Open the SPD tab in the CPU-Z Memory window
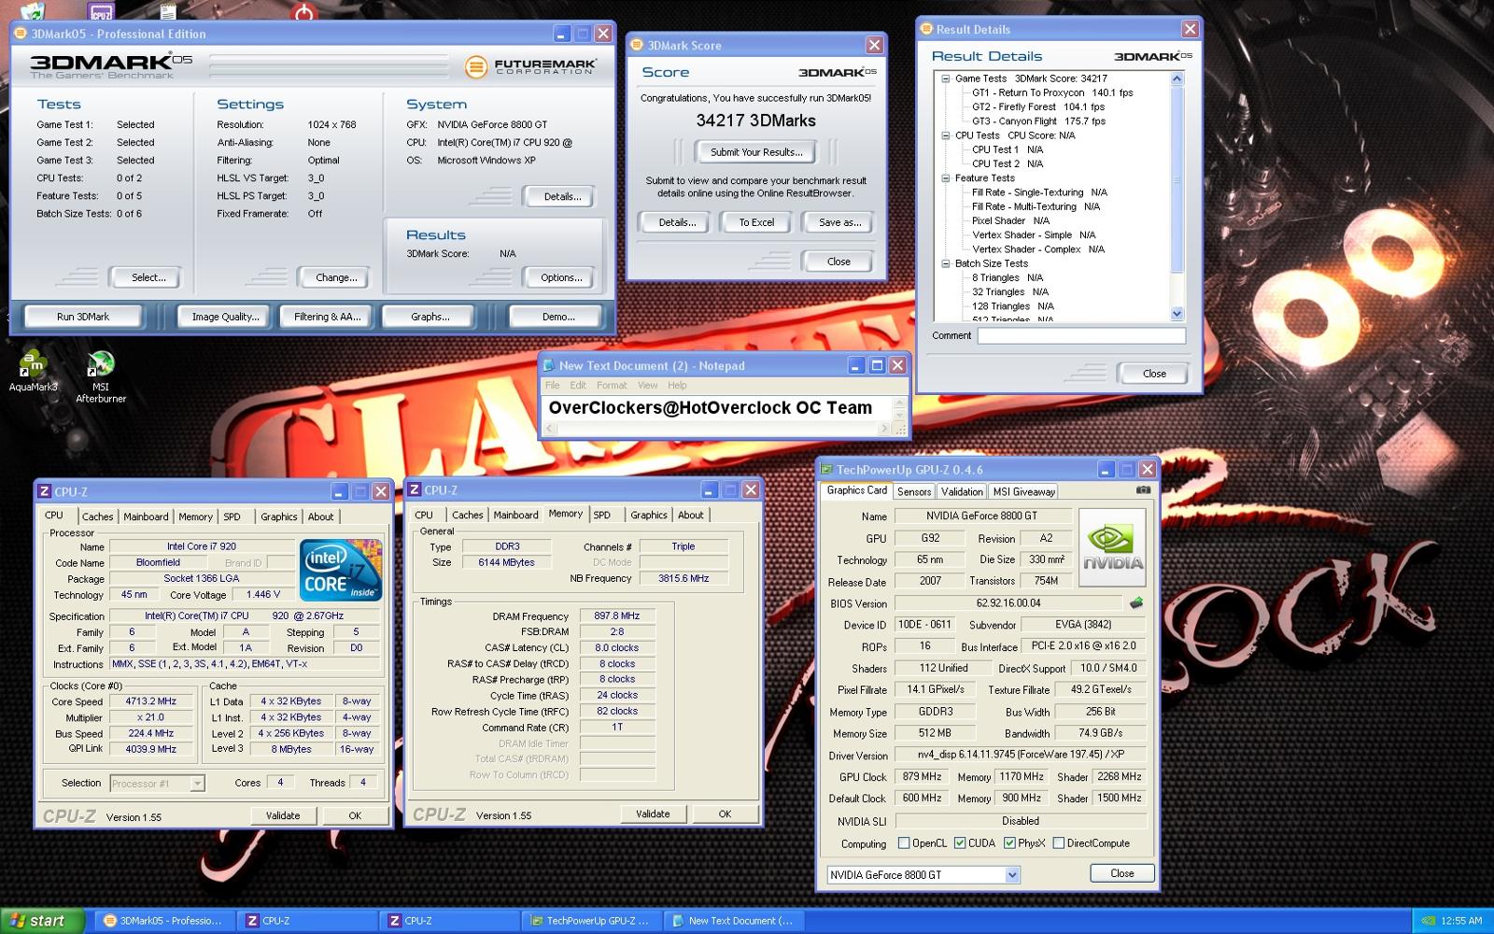This screenshot has height=934, width=1494. coord(602,515)
